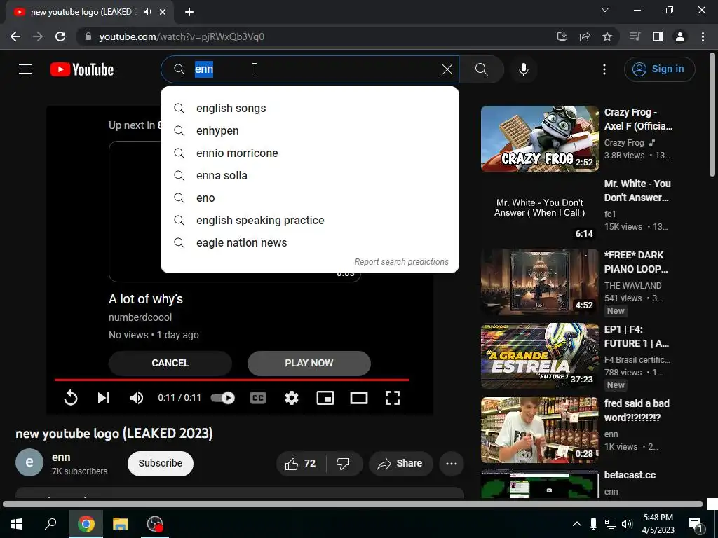Open enn channel avatar
The height and width of the screenshot is (538, 718).
29,462
